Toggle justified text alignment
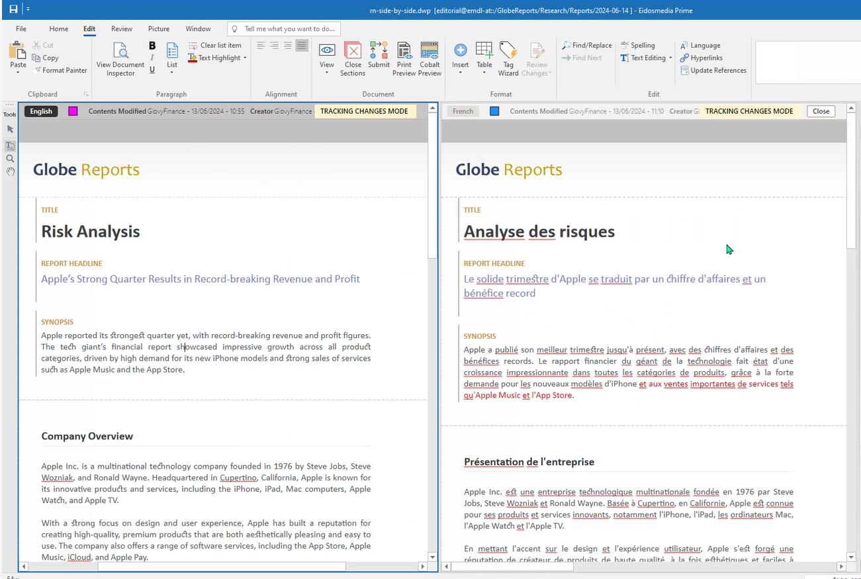This screenshot has width=861, height=579. pos(302,46)
